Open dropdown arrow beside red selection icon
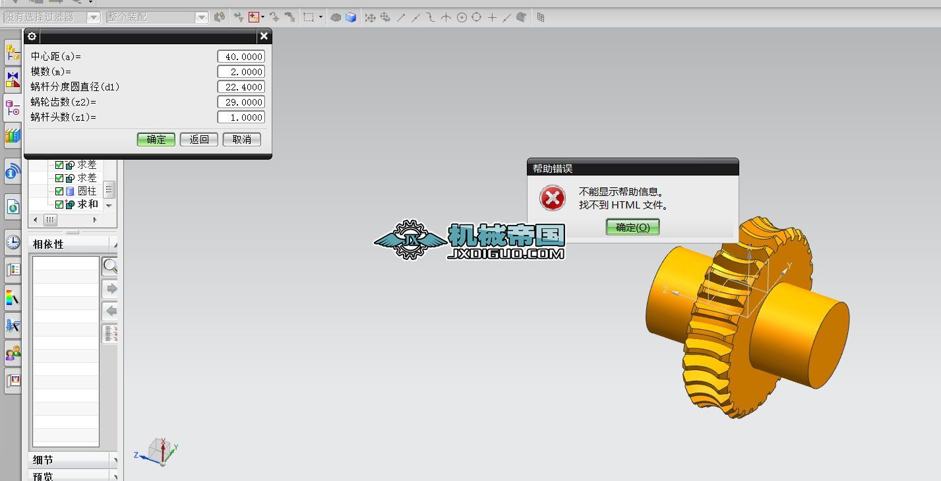Screen dimensions: 941x481 click(263, 17)
